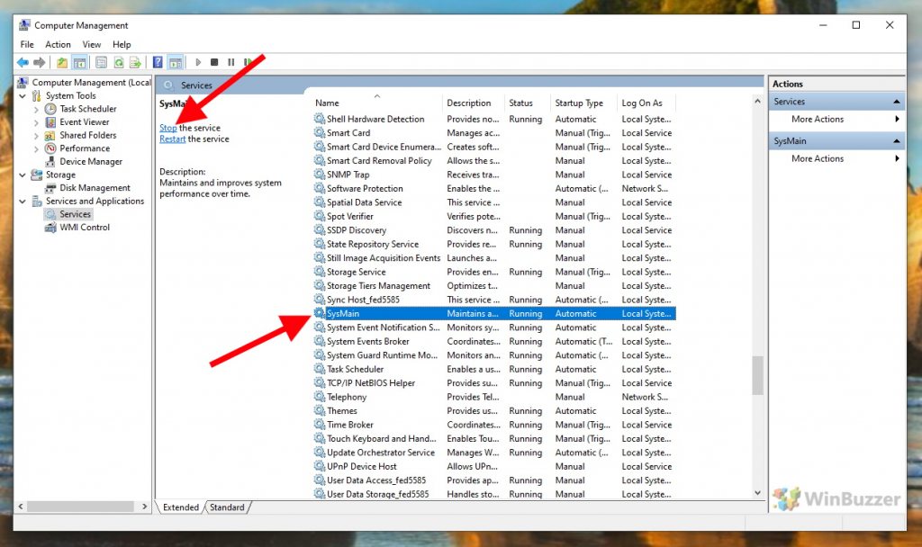The image size is (922, 547).
Task: Click the services list scroll-down arrow
Action: 757,493
